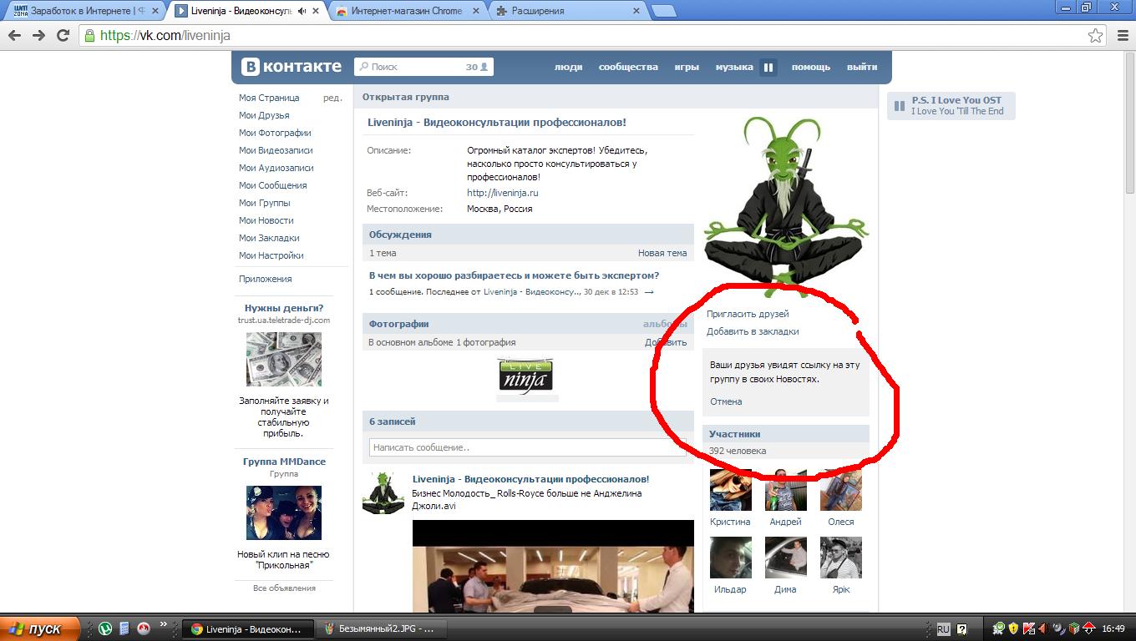This screenshot has width=1136, height=641.
Task: Open the В чем вы хорошо разбираетесь discussion
Action: [515, 275]
